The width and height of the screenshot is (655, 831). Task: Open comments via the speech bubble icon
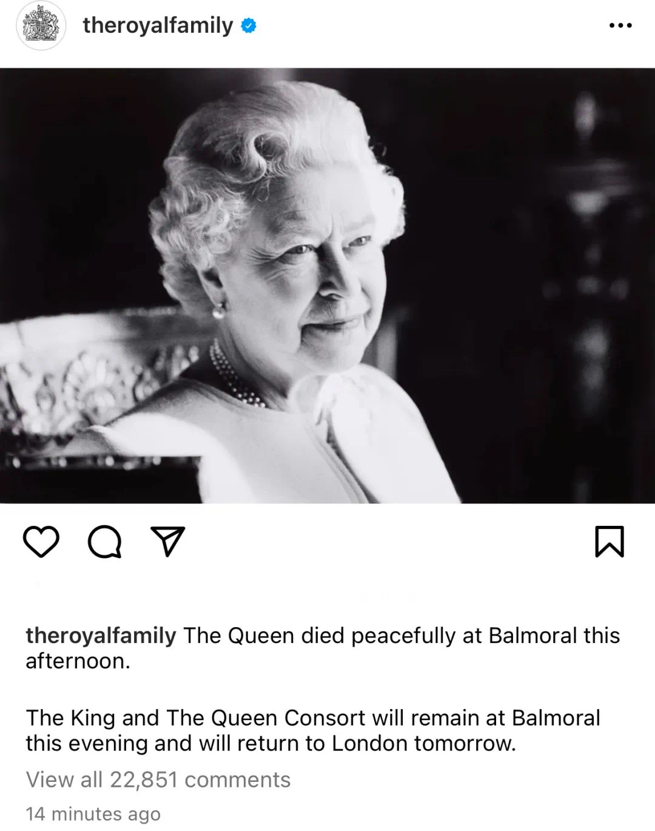coord(105,542)
